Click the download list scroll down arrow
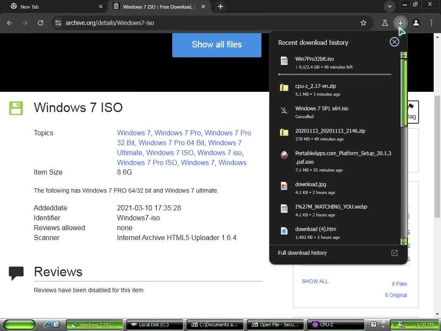This screenshot has width=441, height=331. pyautogui.click(x=404, y=241)
